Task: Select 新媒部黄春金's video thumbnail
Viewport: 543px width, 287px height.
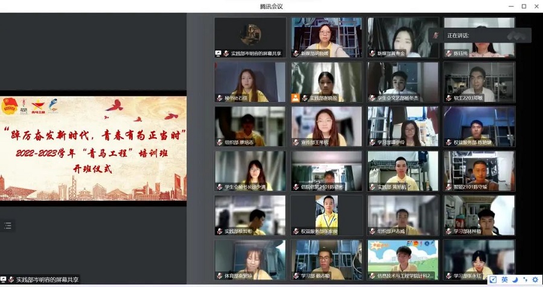Action: [x=403, y=36]
